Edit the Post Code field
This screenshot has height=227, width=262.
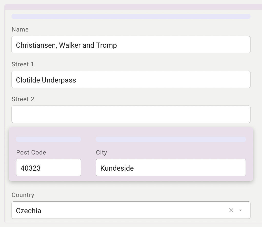coord(48,168)
